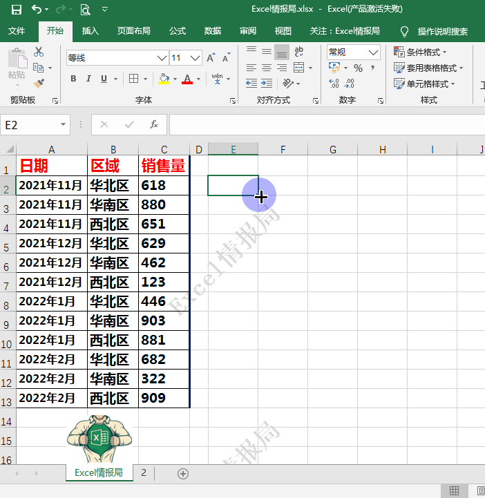Open the font name combo box 等线
Image resolution: width=485 pixels, height=498 pixels.
coord(117,58)
